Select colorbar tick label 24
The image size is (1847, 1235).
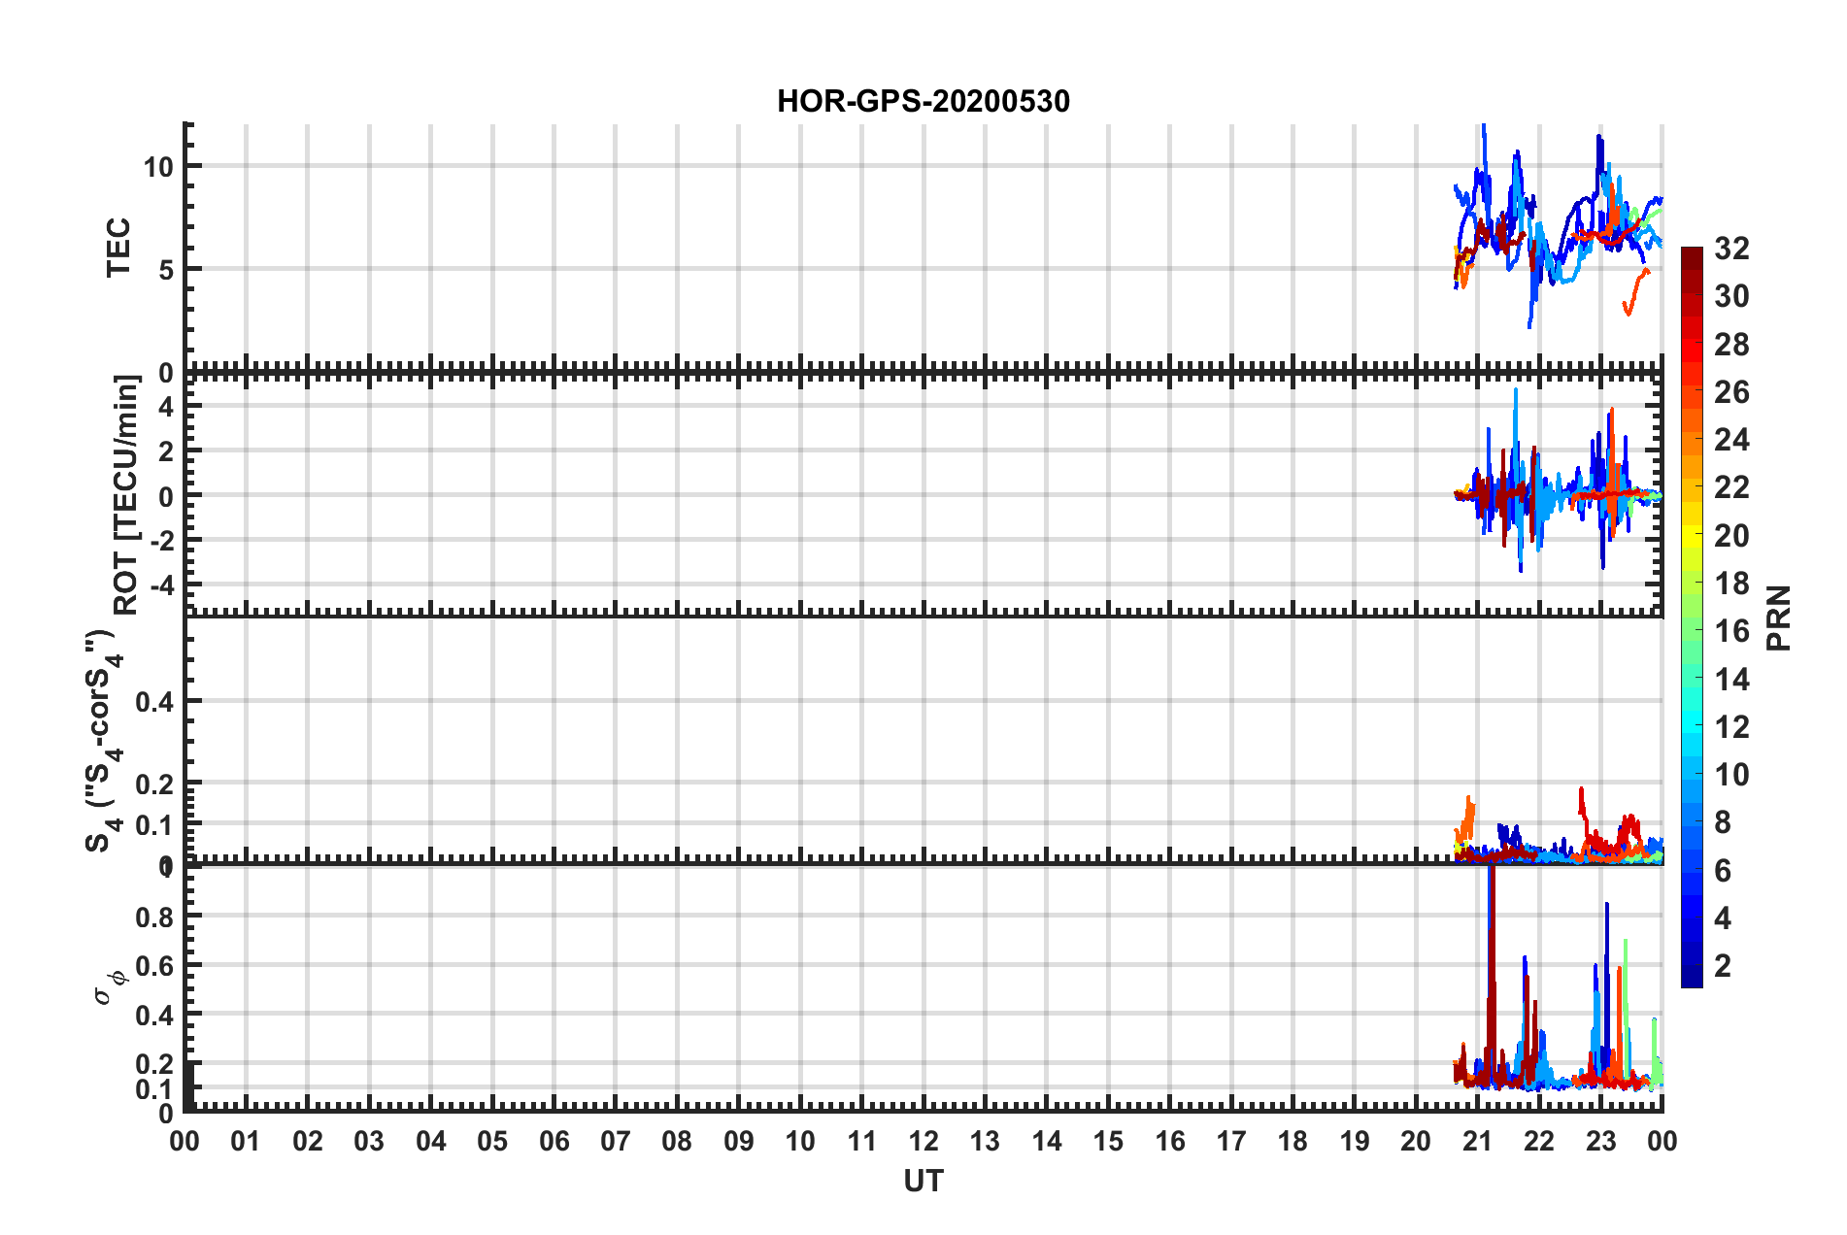1731,440
